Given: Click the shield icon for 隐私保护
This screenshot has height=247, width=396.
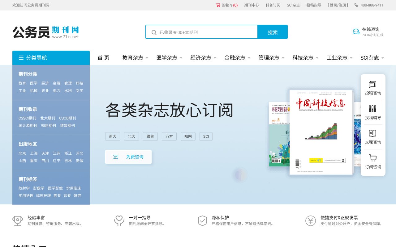Looking at the screenshot, I should [x=202, y=221].
